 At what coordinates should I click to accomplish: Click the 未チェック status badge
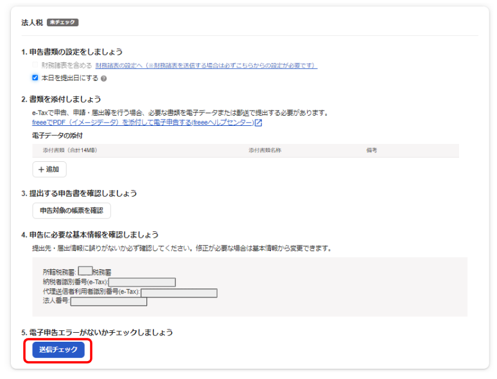click(63, 22)
